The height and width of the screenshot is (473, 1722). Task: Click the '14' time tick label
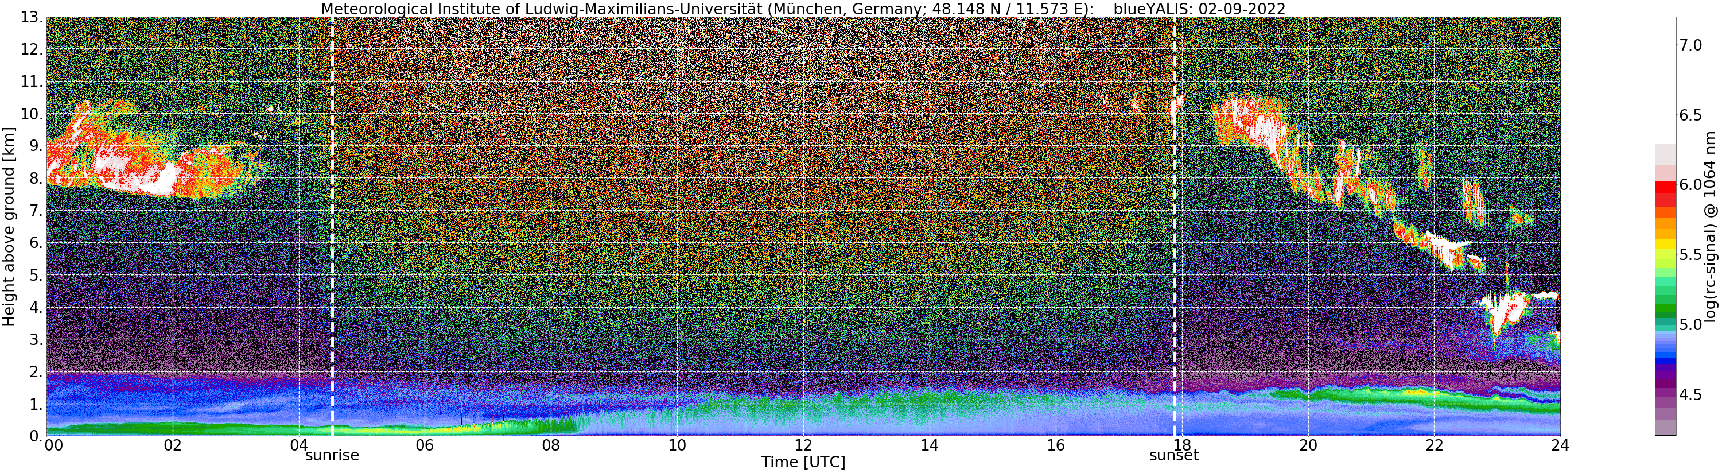point(929,445)
